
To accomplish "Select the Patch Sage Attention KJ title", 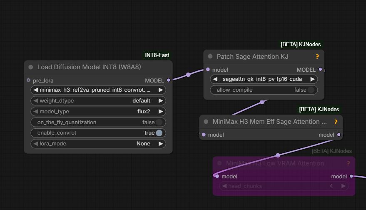I will (x=253, y=57).
